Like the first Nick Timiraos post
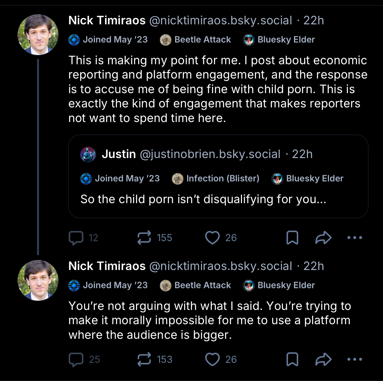This screenshot has height=381, width=383. coord(212,238)
